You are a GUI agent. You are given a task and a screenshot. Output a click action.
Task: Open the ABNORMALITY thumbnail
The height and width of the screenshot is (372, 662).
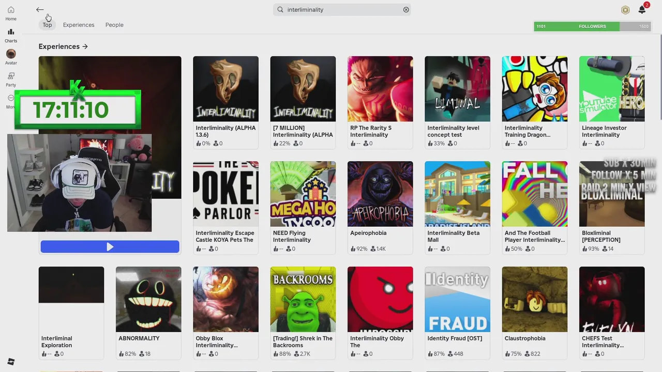(148, 299)
